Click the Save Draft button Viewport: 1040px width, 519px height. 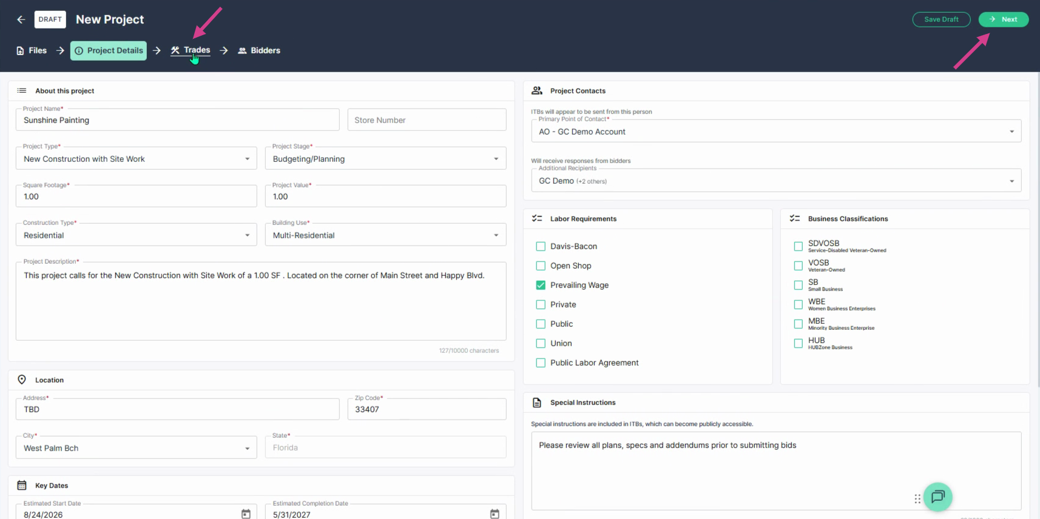(941, 19)
